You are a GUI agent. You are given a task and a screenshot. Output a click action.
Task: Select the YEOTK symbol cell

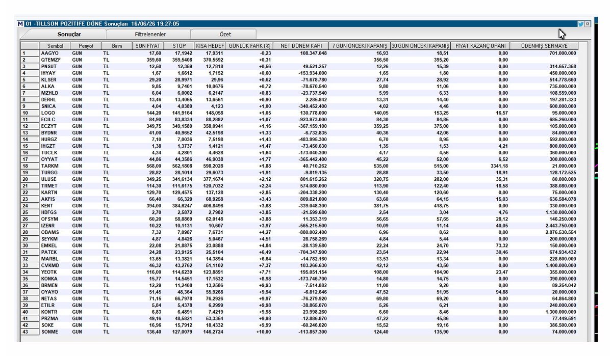(55, 272)
